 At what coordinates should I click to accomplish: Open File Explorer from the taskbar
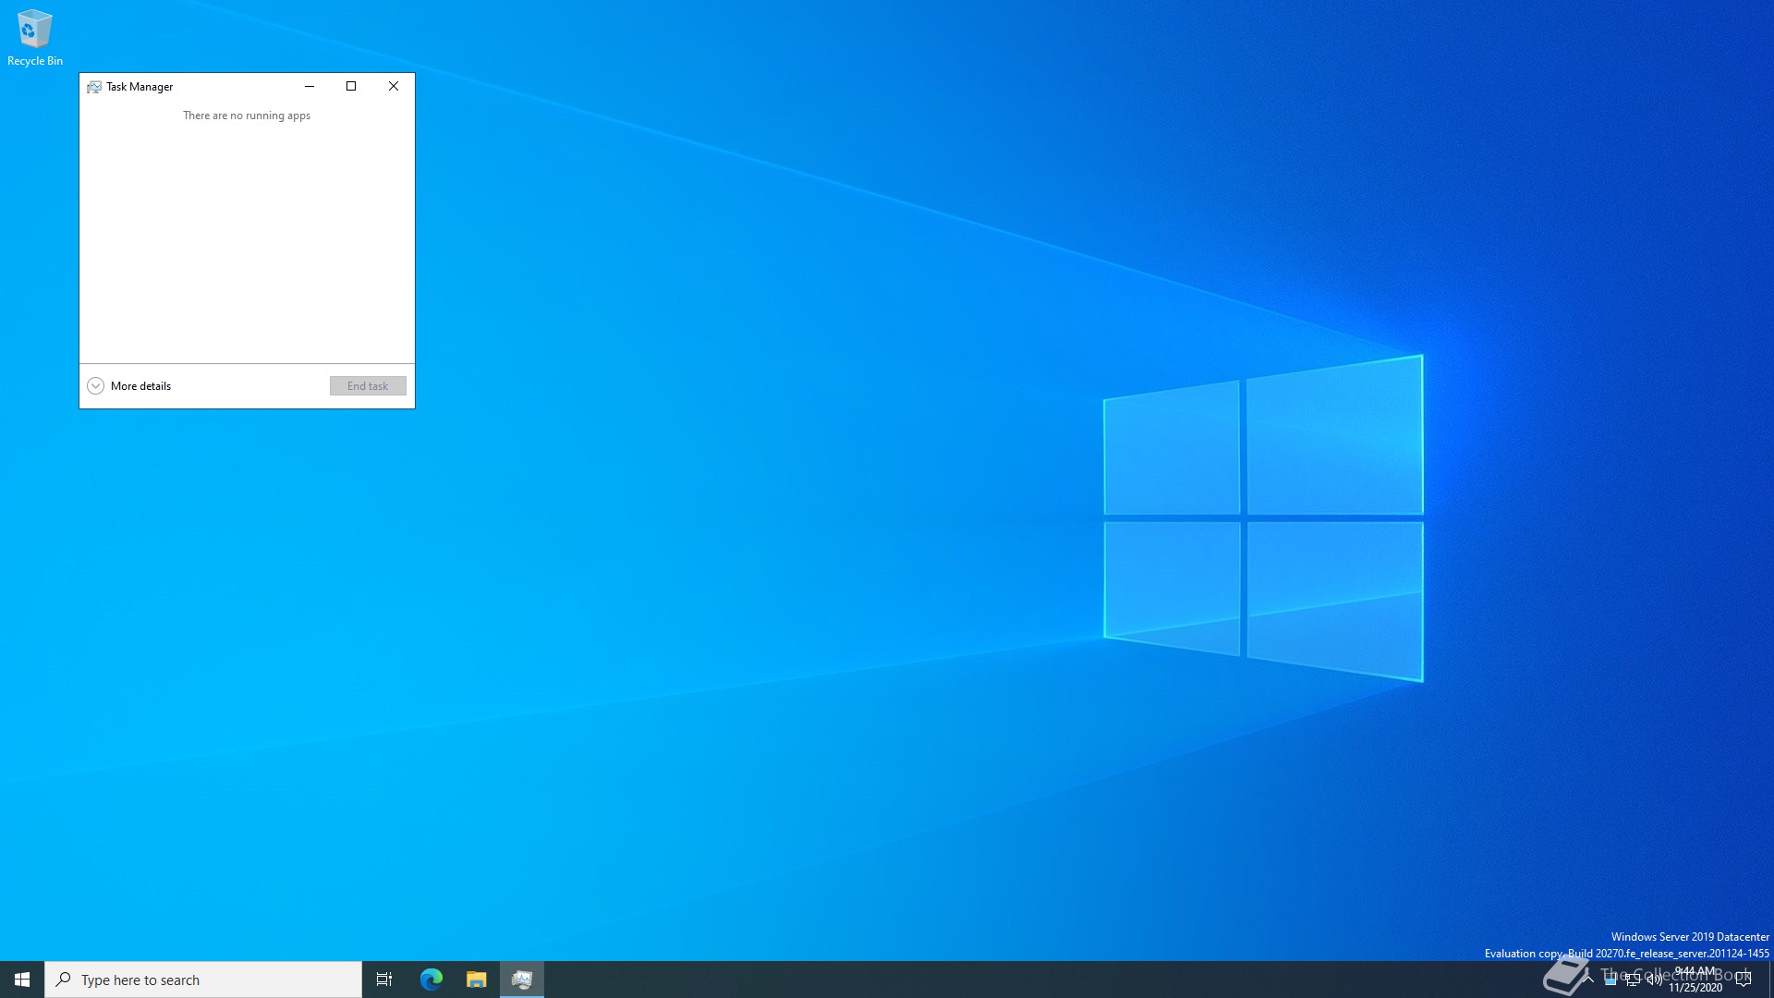(x=476, y=980)
